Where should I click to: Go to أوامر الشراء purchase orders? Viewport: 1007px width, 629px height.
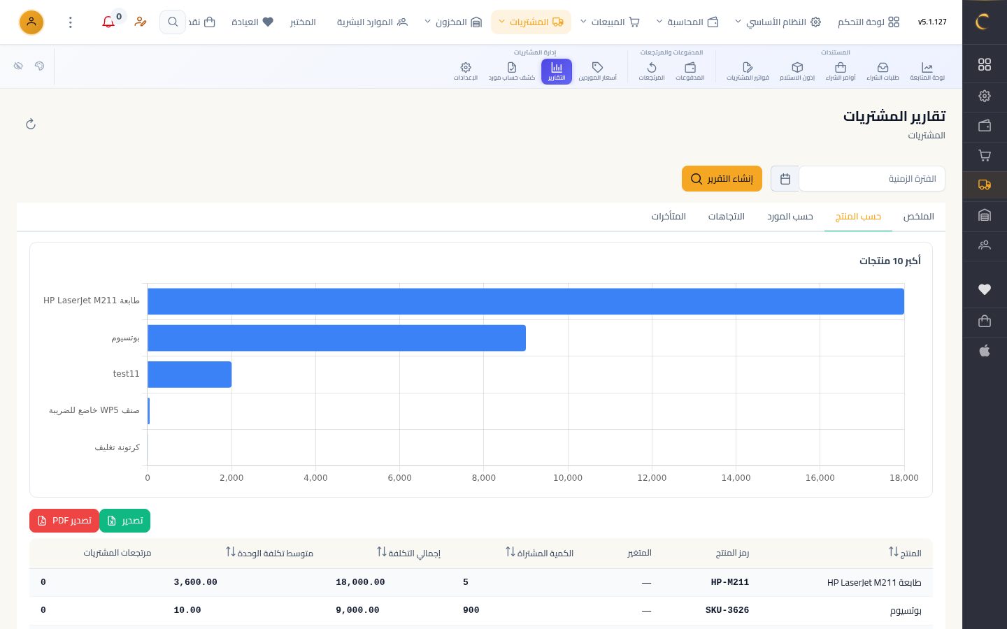pos(841,71)
